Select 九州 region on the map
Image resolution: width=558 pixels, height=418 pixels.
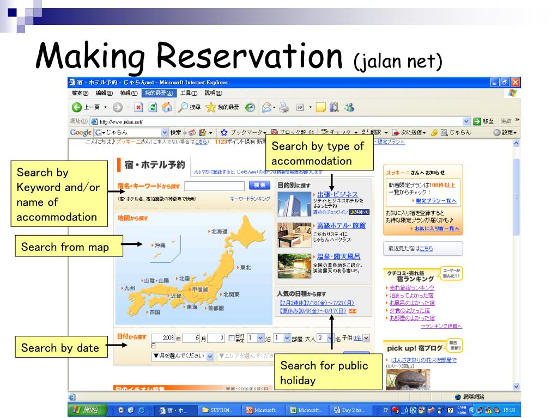(129, 288)
